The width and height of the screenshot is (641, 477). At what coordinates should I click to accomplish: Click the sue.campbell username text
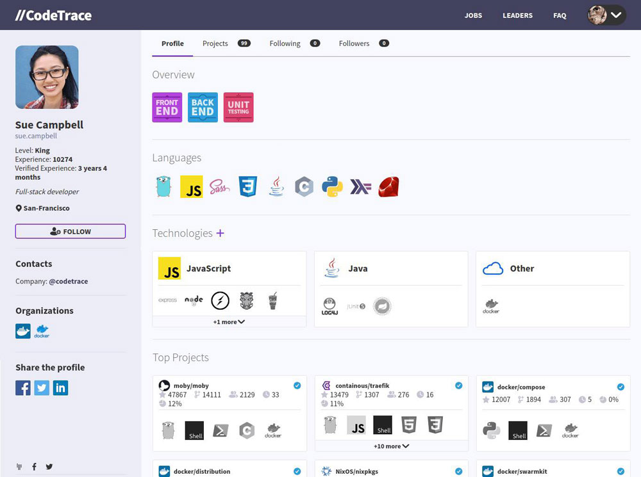pos(36,136)
